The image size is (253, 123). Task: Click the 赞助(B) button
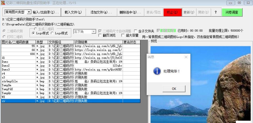tap(203, 12)
